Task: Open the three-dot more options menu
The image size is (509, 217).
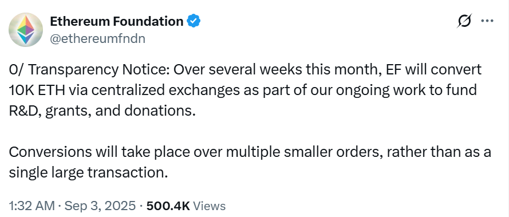Action: click(487, 21)
